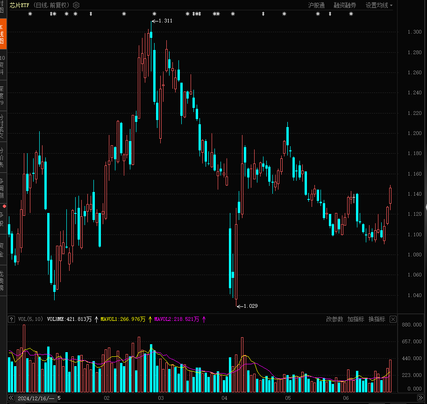427x404 pixels.
Task: Click 改参数 to modify indicator parameters
Action: coord(334,319)
